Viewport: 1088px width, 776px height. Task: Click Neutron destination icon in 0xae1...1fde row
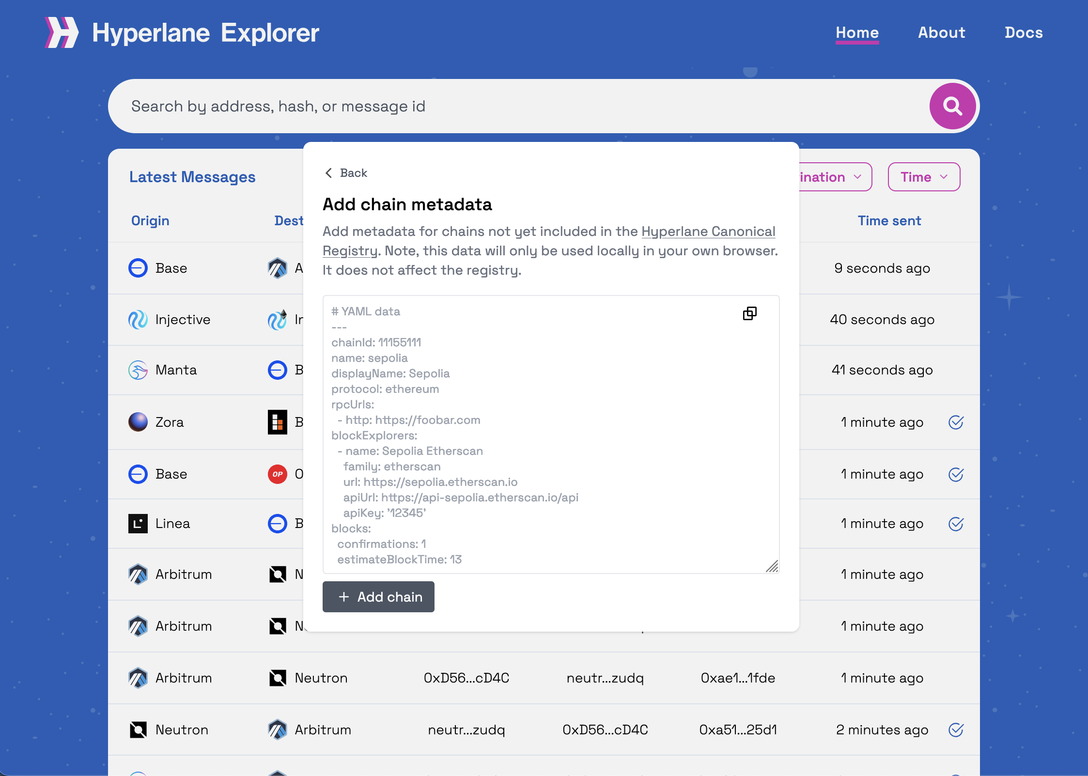click(278, 678)
